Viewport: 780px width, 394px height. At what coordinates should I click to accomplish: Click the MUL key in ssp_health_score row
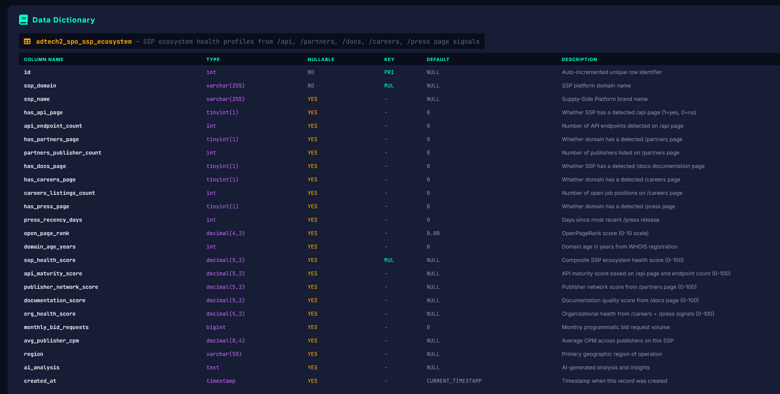[x=389, y=260]
